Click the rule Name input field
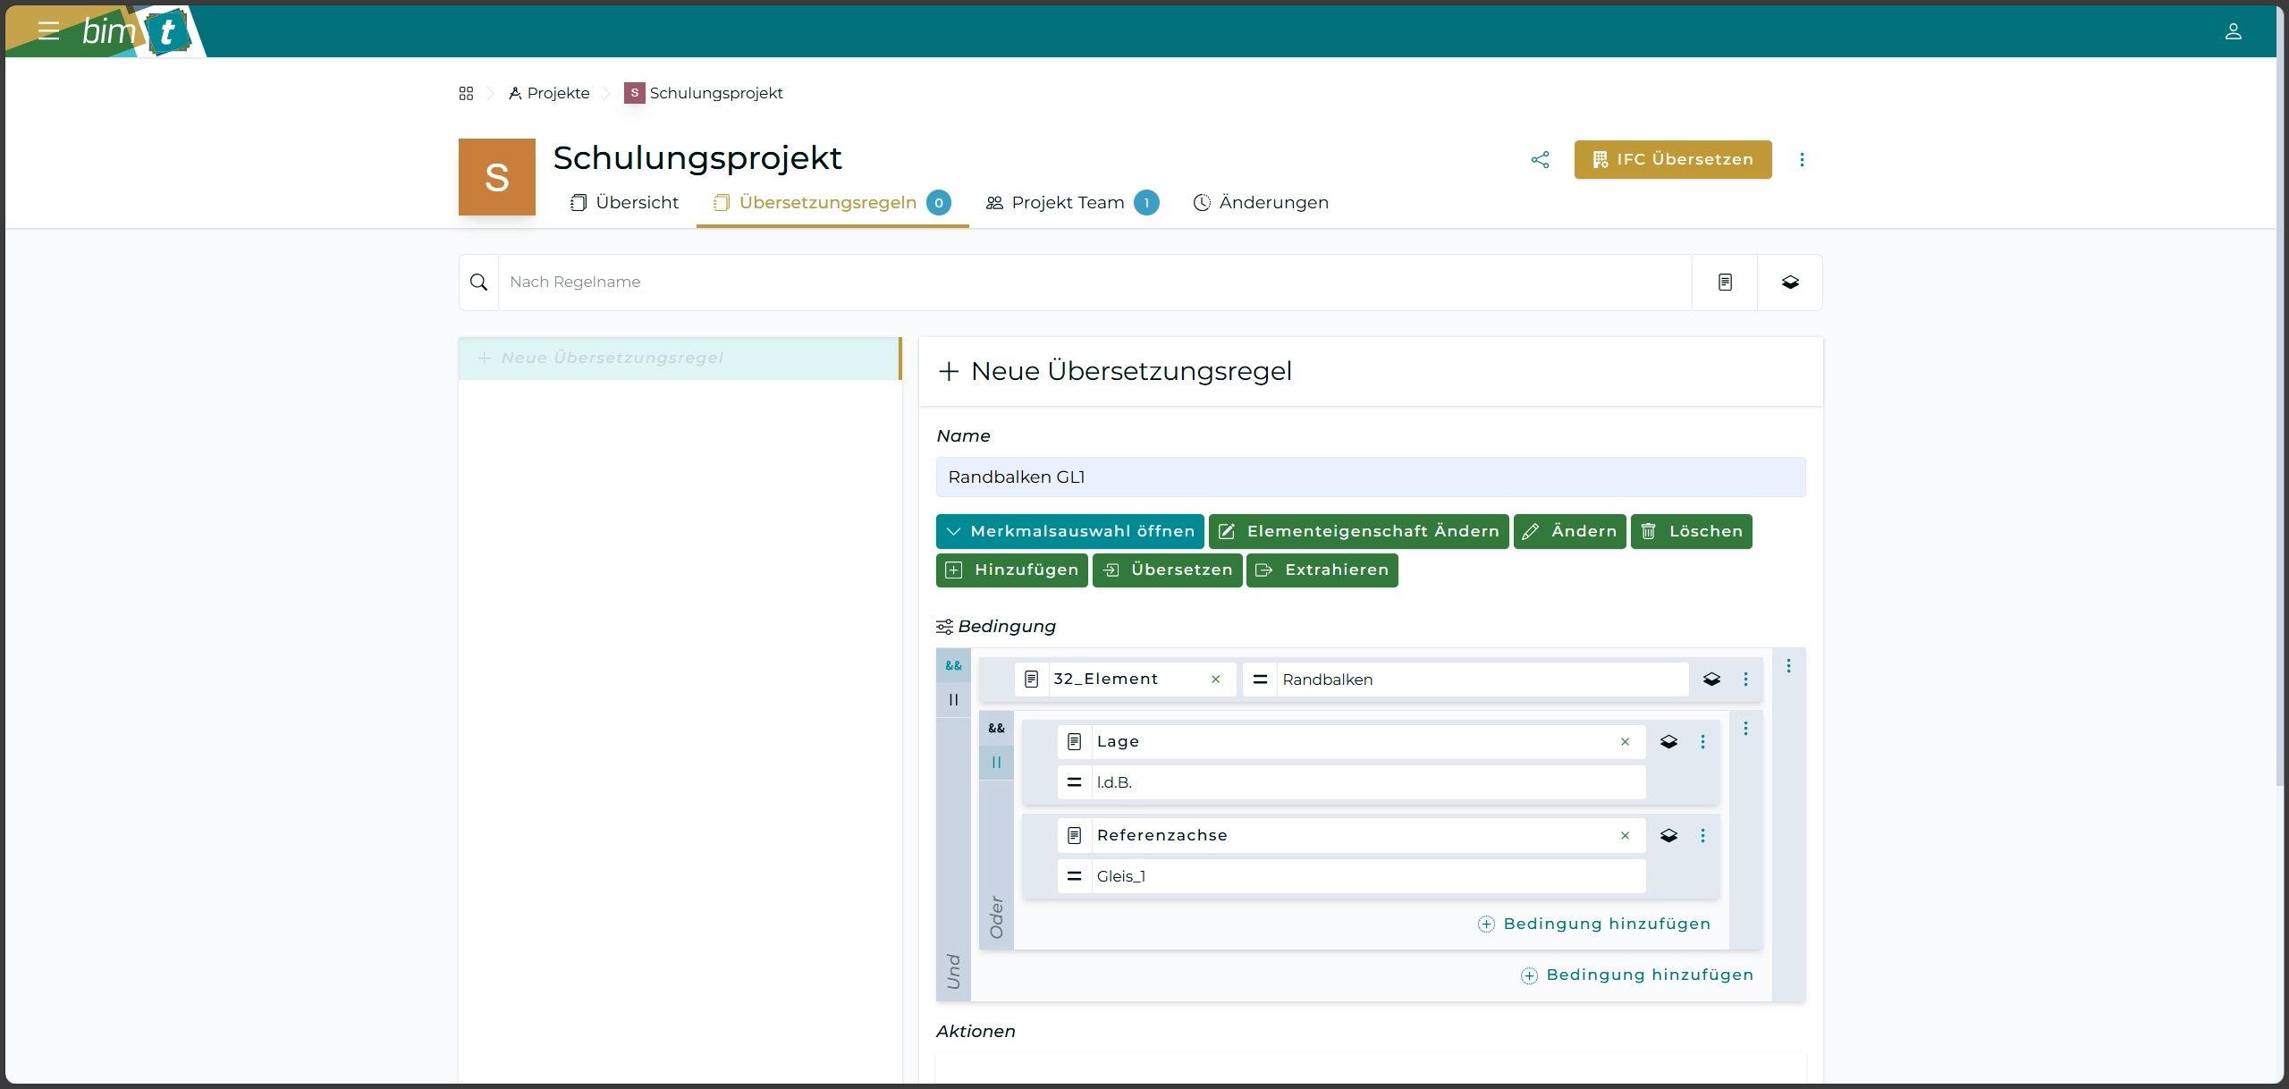The image size is (2289, 1089). pyautogui.click(x=1370, y=477)
